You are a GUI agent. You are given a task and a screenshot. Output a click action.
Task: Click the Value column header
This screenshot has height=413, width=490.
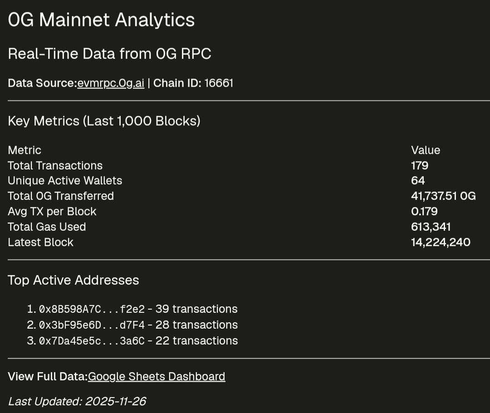pos(426,150)
